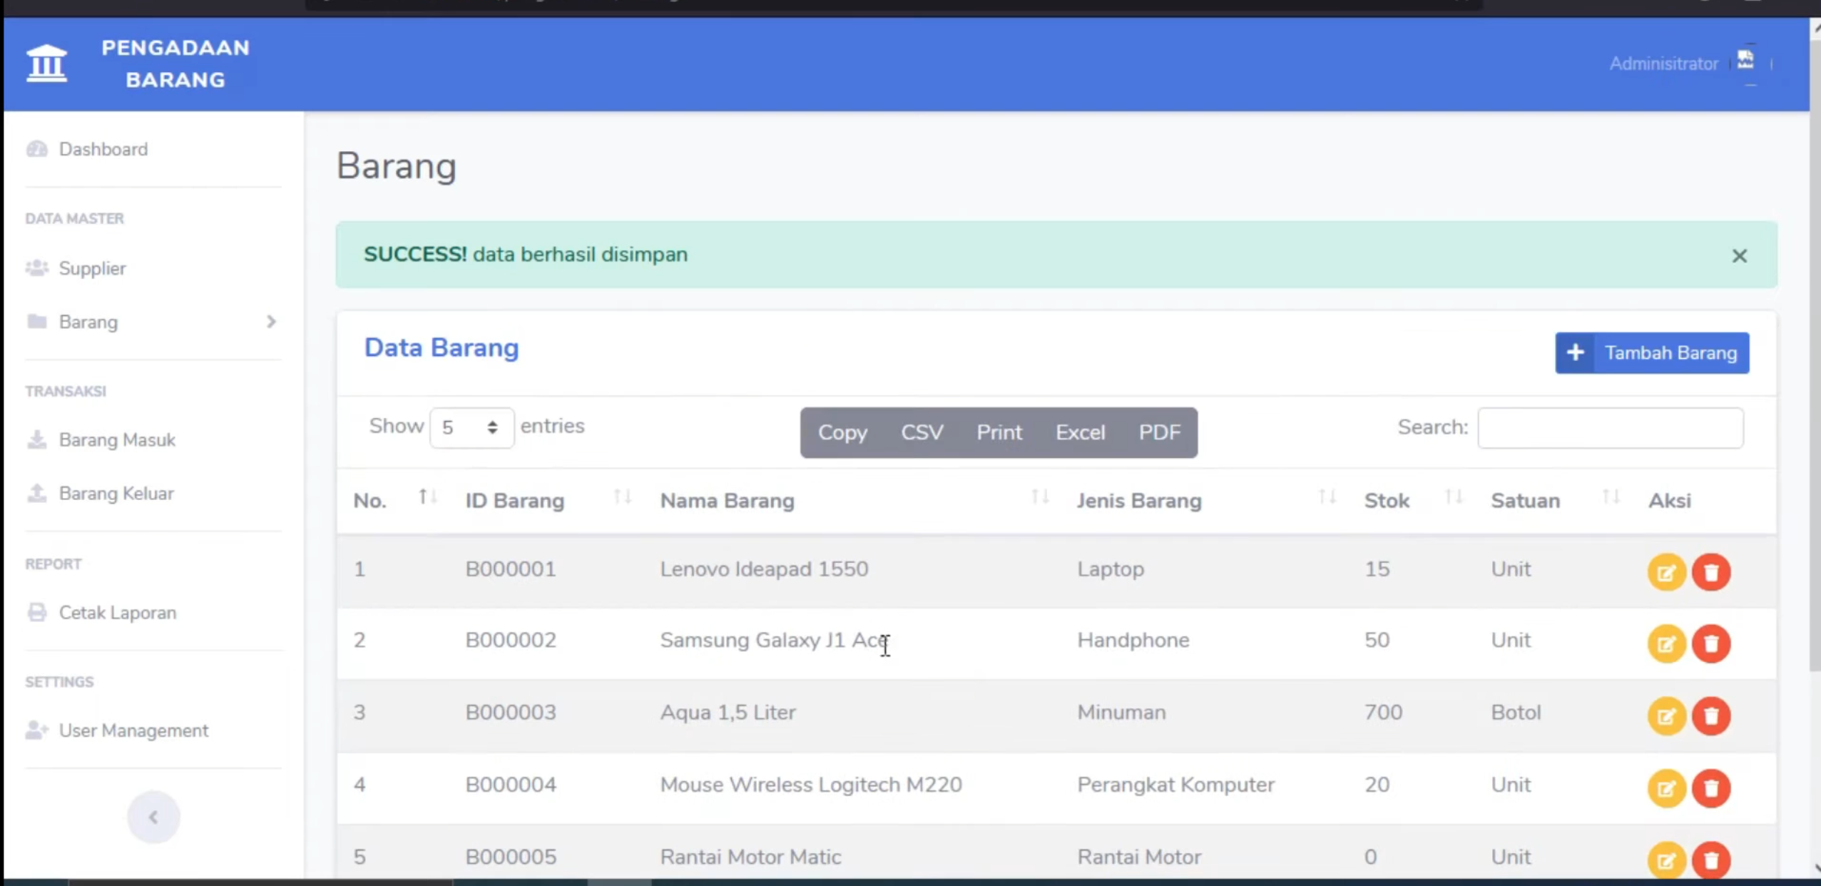This screenshot has width=1821, height=886.
Task: Sort table by No. column arrows
Action: pyautogui.click(x=427, y=497)
